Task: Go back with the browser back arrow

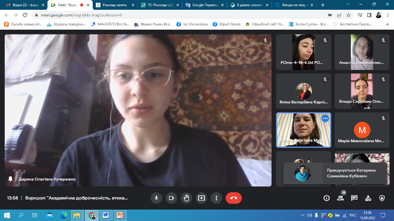Action: tap(7, 15)
